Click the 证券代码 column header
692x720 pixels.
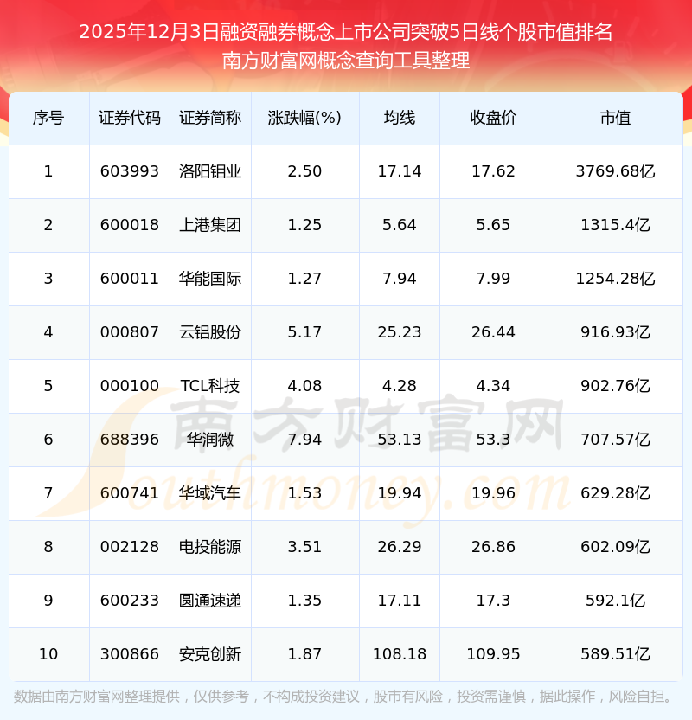coord(130,118)
